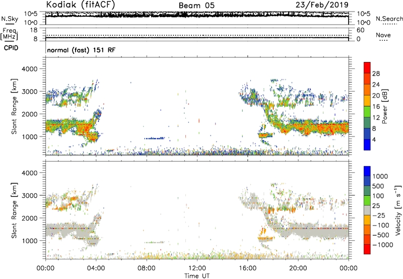This screenshot has width=403, height=279.
Task: Click the "Velocity [m s⁻¹]" color bar title
Action: 398,210
